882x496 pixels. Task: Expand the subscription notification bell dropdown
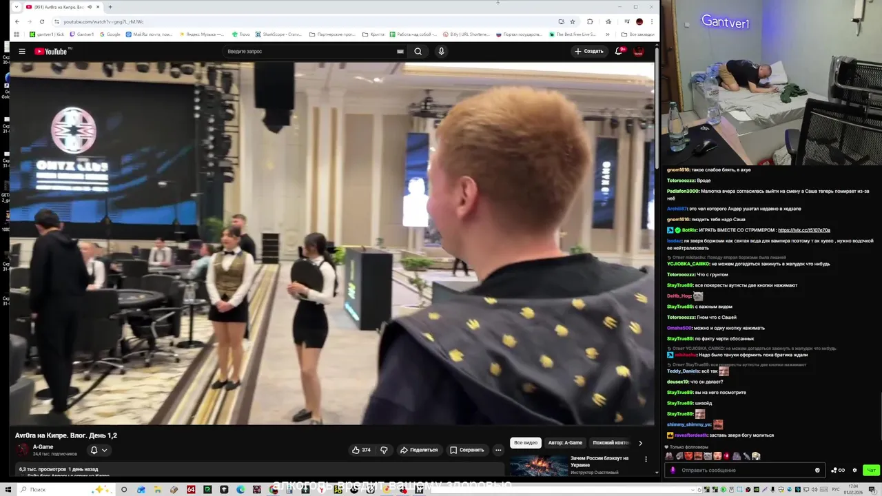99,451
